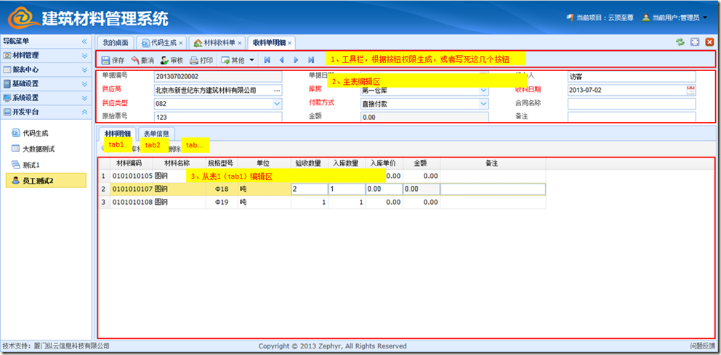Click the 撤消 (Undo) toolbar button
The width and height of the screenshot is (721, 355).
point(142,60)
